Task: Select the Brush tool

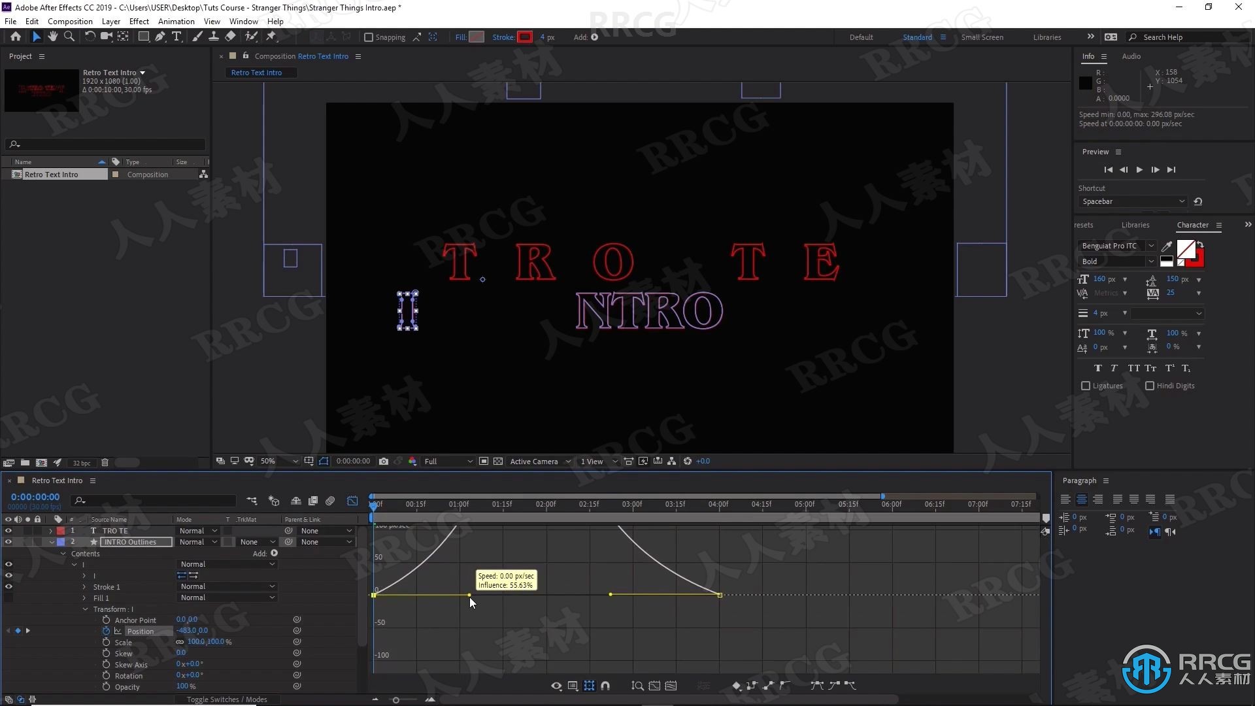Action: pyautogui.click(x=197, y=37)
